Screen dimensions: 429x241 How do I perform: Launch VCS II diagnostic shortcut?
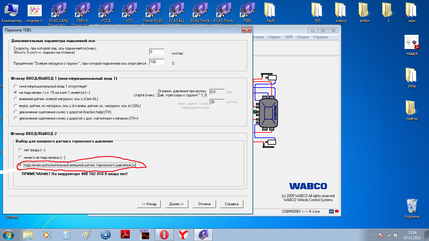[x=106, y=13]
